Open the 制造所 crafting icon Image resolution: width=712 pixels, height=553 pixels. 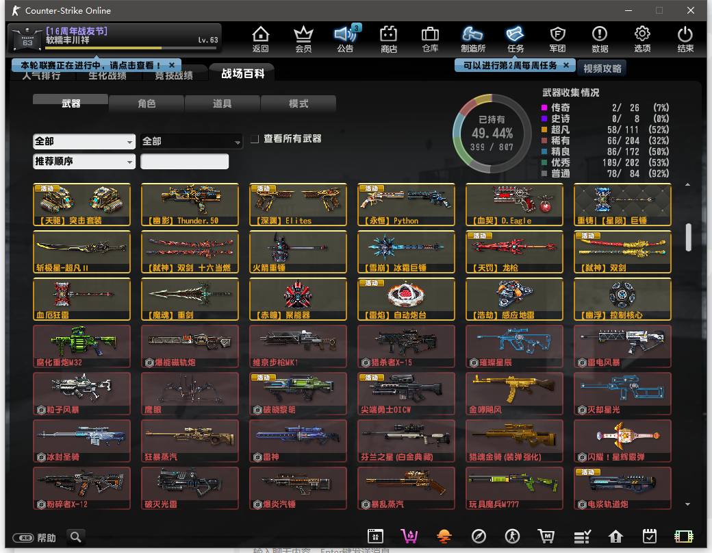point(473,38)
